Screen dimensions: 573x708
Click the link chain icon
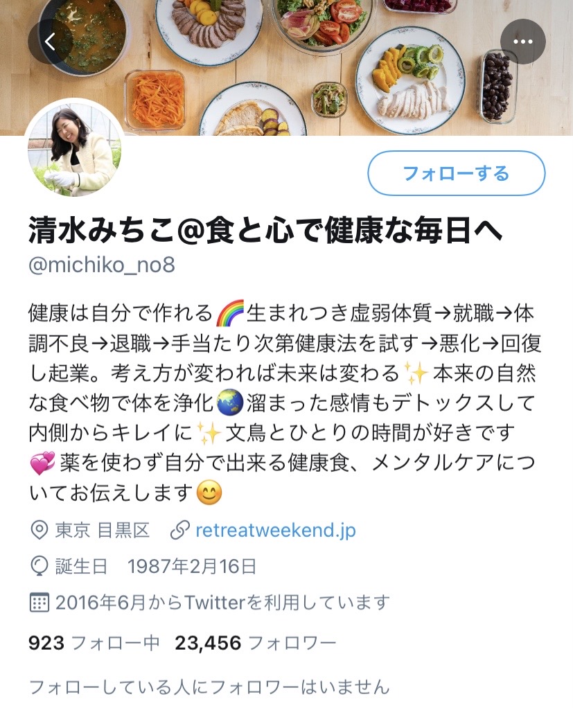(179, 531)
